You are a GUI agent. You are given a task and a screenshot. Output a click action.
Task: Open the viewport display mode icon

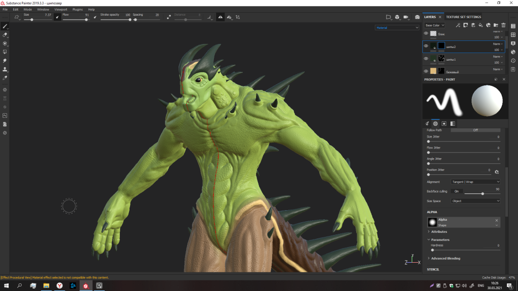click(389, 17)
